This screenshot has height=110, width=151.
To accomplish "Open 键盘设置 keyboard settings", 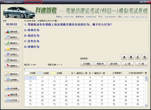I will click(x=12, y=94).
